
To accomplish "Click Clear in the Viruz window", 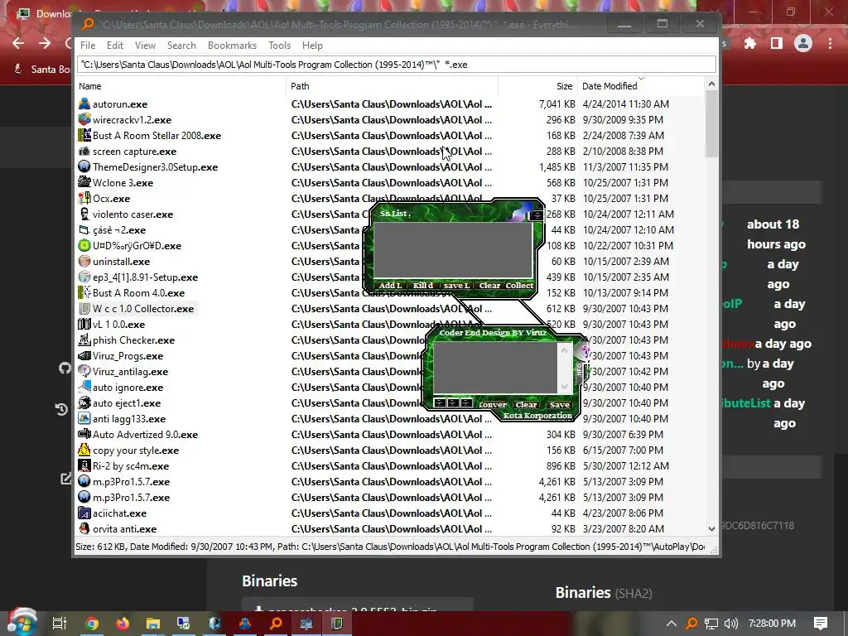I will tap(526, 404).
